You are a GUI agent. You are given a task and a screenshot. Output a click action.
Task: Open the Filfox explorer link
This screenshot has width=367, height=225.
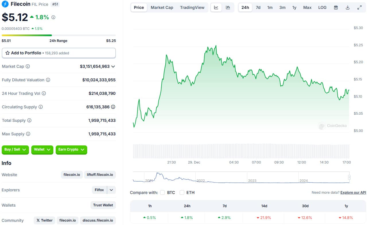[99, 190]
